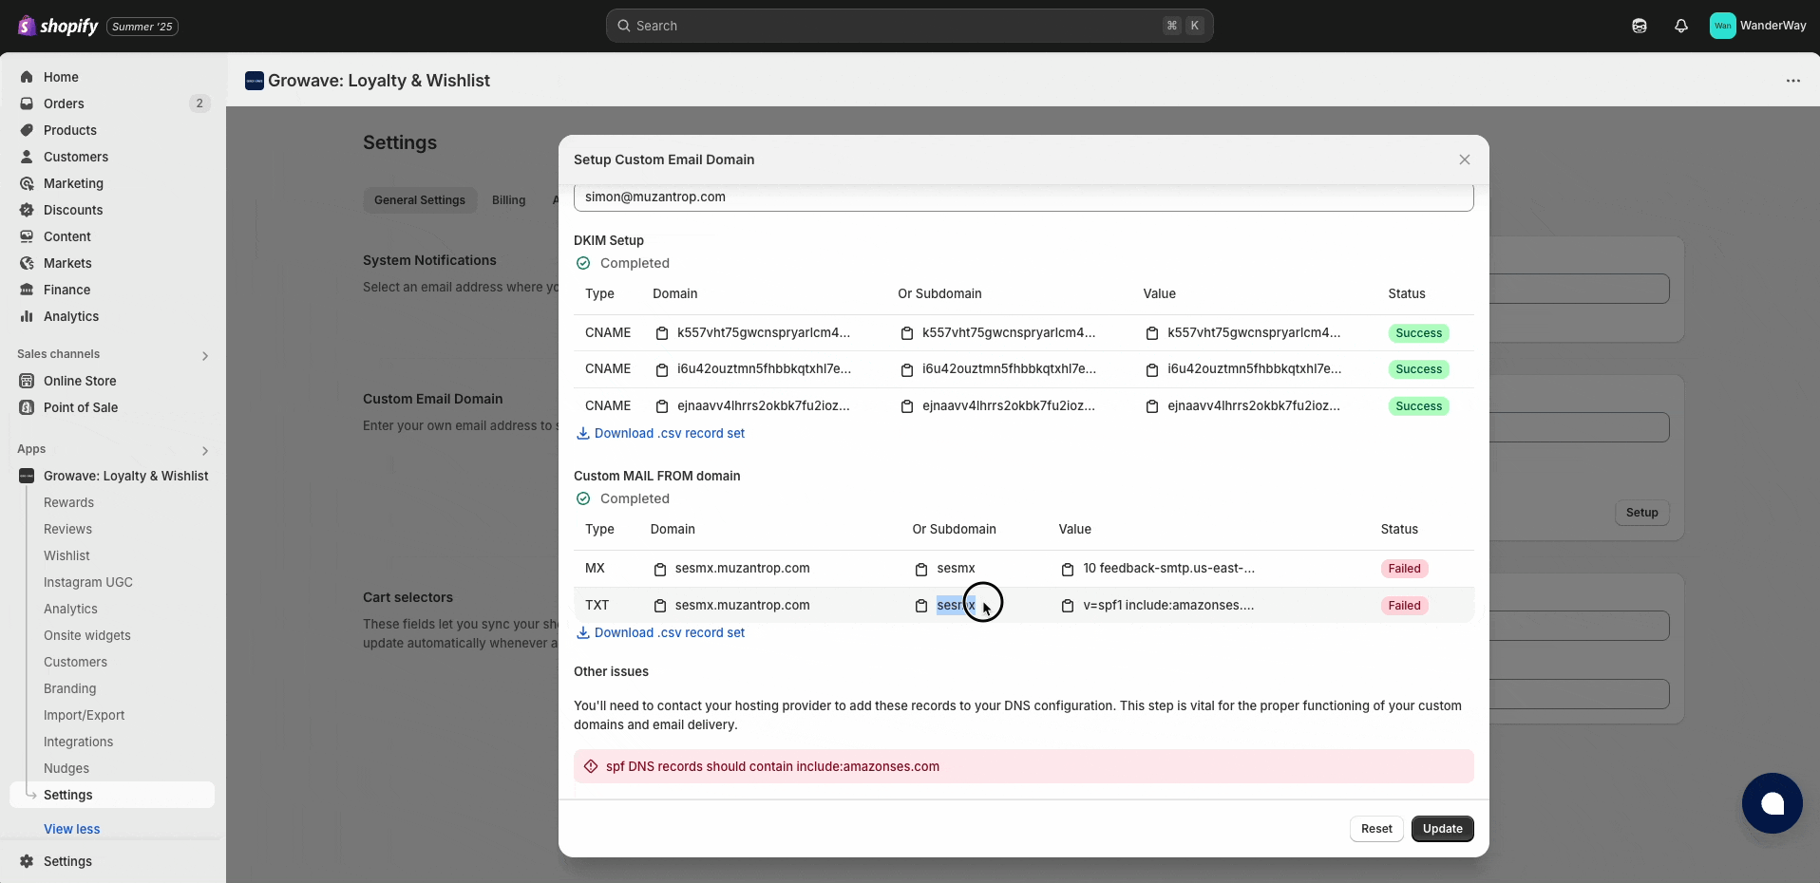The width and height of the screenshot is (1820, 883).
Task: Switch to the General Settings tab
Action: [x=420, y=200]
